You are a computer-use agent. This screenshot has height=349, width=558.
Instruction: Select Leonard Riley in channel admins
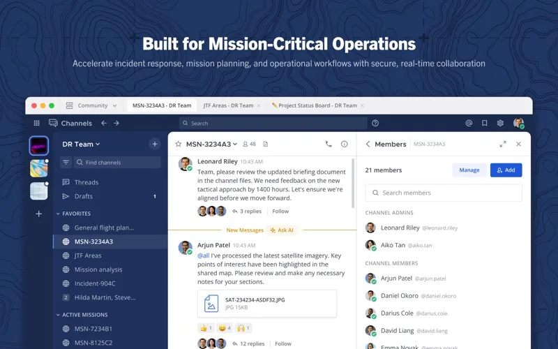(444, 228)
